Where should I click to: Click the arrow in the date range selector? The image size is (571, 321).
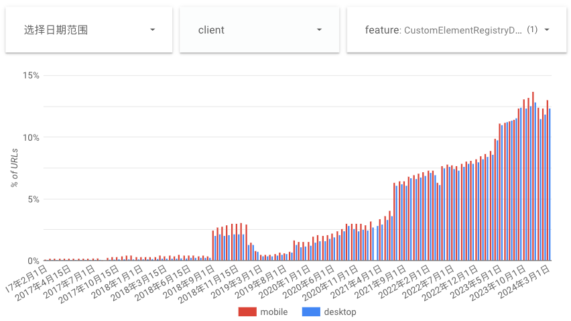pos(153,30)
